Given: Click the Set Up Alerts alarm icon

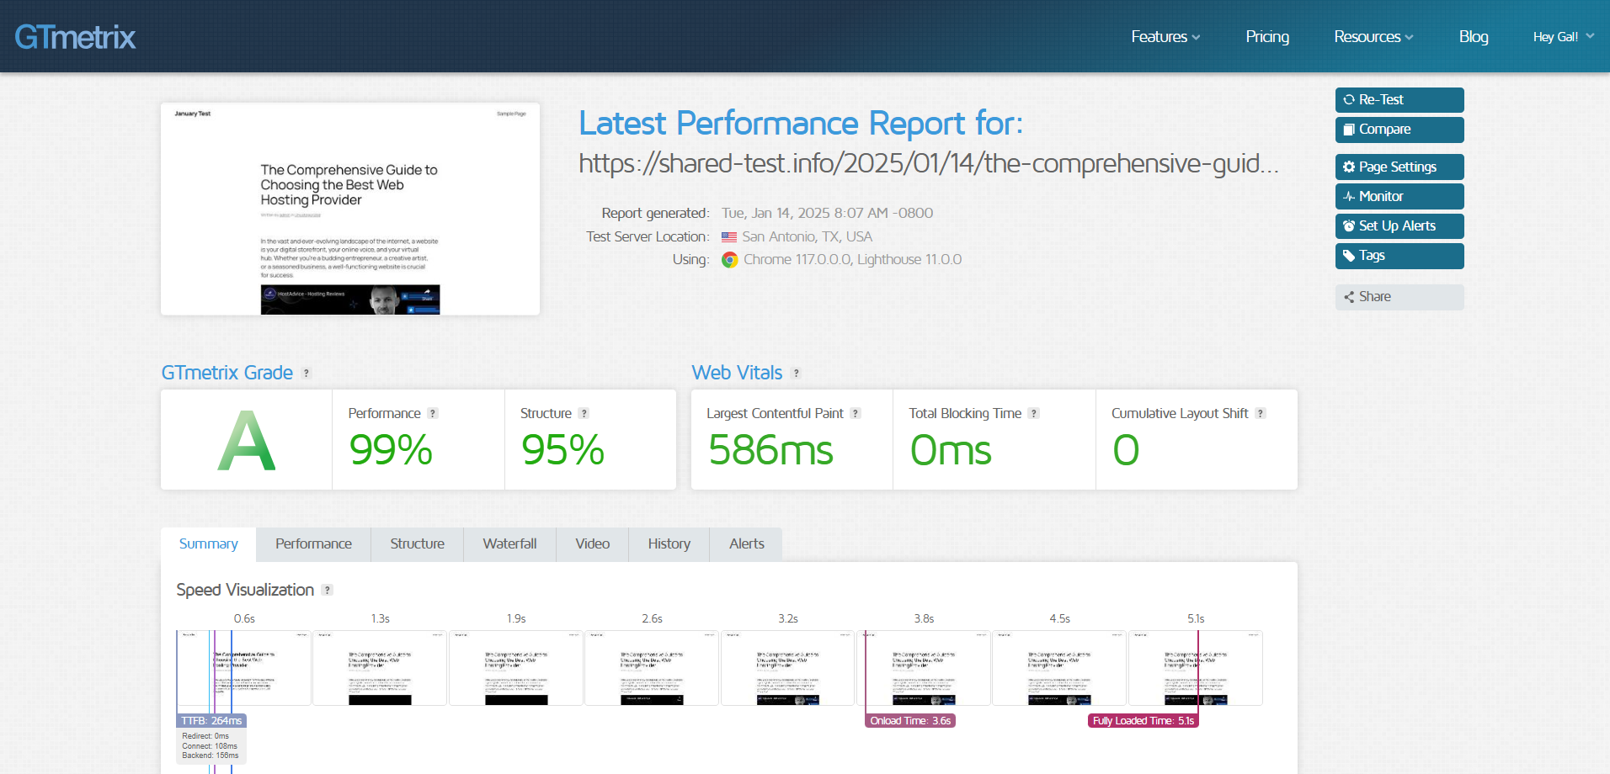Looking at the screenshot, I should coord(1349,225).
